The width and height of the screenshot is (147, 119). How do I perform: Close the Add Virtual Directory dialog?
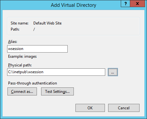137,4
